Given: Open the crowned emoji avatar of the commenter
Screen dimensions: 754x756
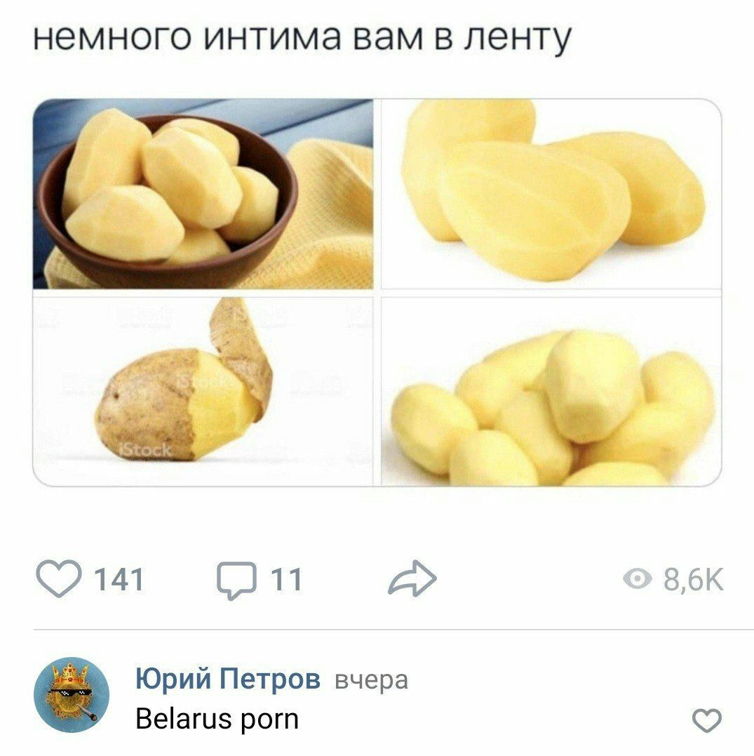Looking at the screenshot, I should point(72,695).
